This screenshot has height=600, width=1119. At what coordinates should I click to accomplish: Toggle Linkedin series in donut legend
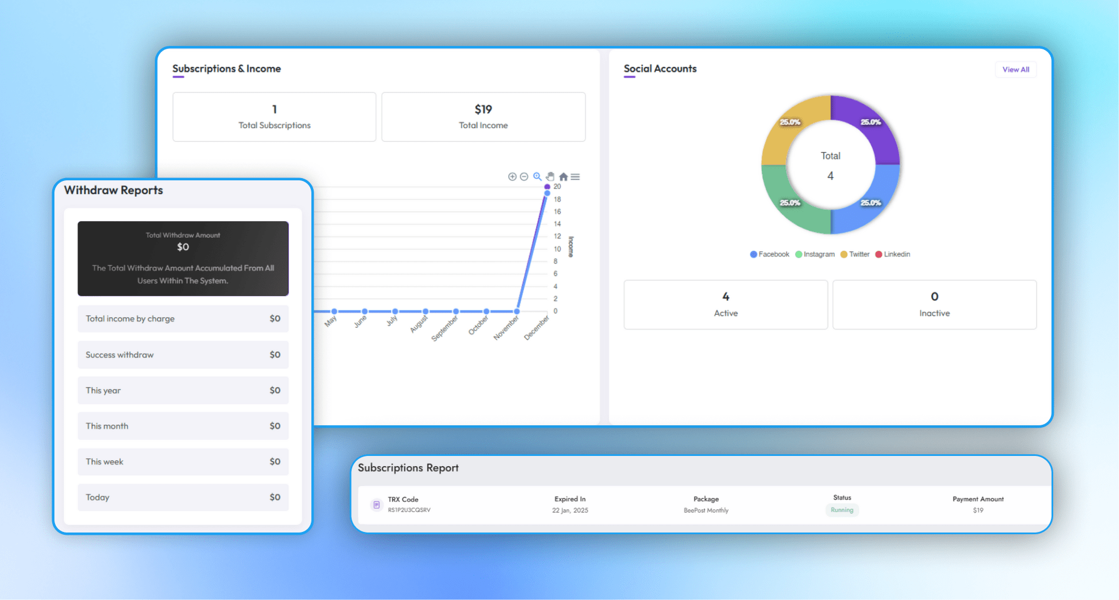(893, 255)
